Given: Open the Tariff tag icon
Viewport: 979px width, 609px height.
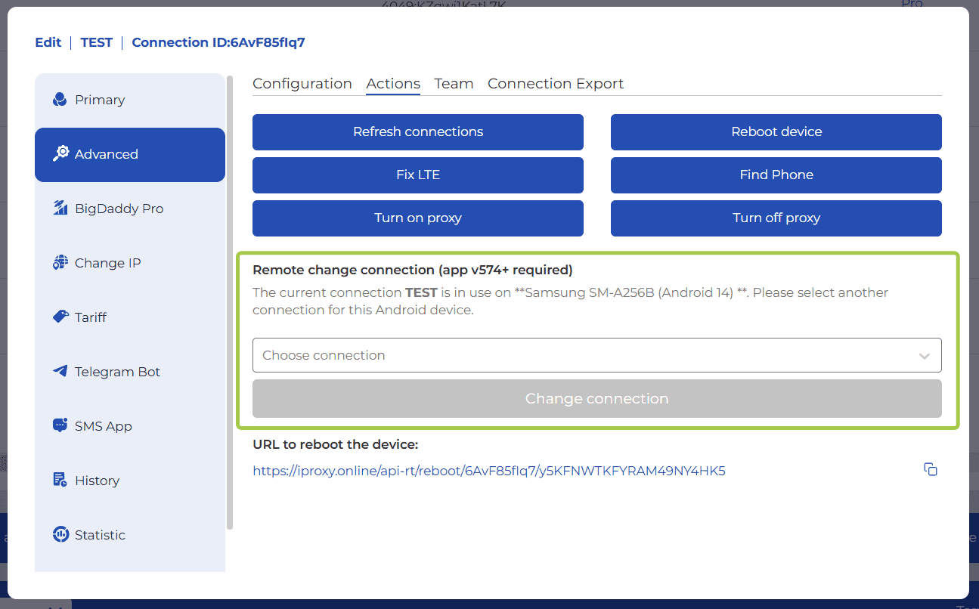Looking at the screenshot, I should click(x=60, y=317).
